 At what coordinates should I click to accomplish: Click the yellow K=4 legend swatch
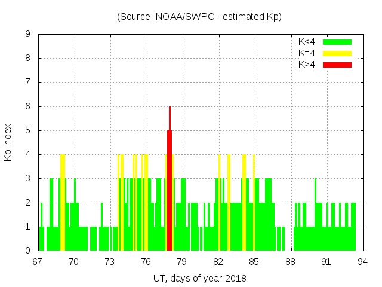click(337, 53)
